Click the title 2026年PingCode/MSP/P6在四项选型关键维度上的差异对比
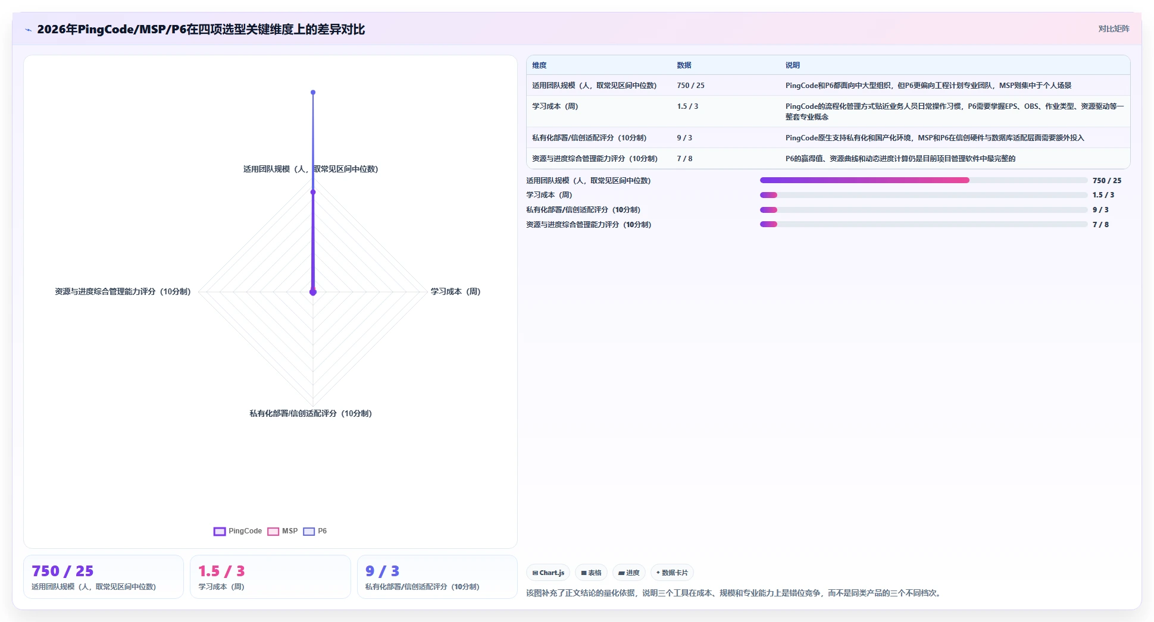 tap(201, 29)
